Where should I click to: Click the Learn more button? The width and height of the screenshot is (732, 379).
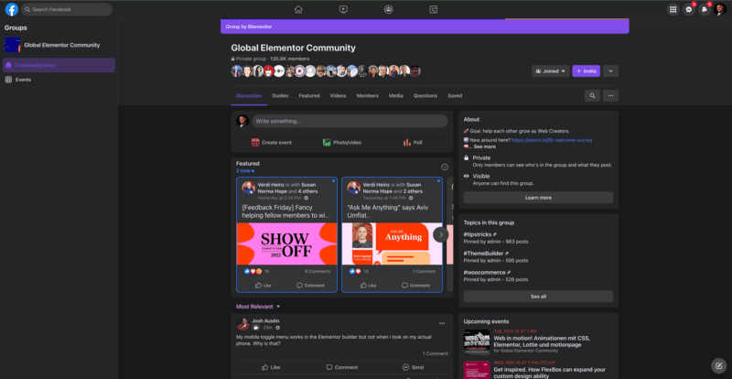[538, 198]
